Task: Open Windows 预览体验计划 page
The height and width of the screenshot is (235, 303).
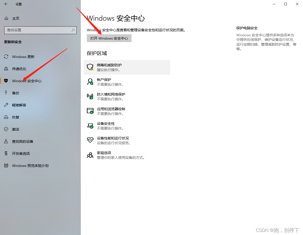Action: click(x=40, y=166)
